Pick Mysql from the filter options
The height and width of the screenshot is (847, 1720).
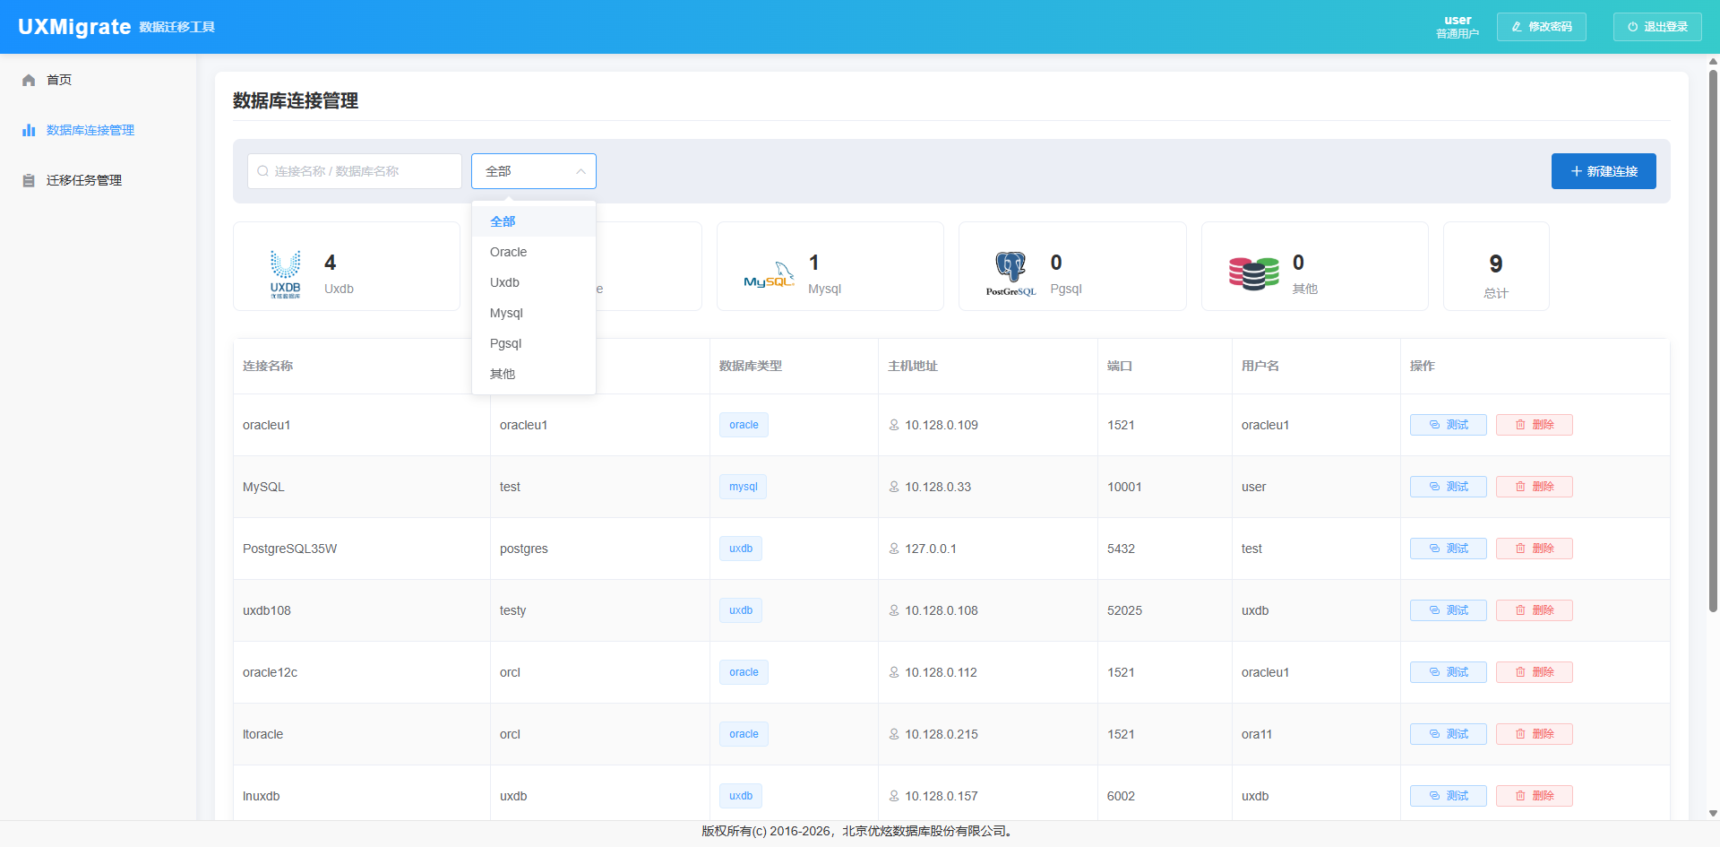click(506, 314)
